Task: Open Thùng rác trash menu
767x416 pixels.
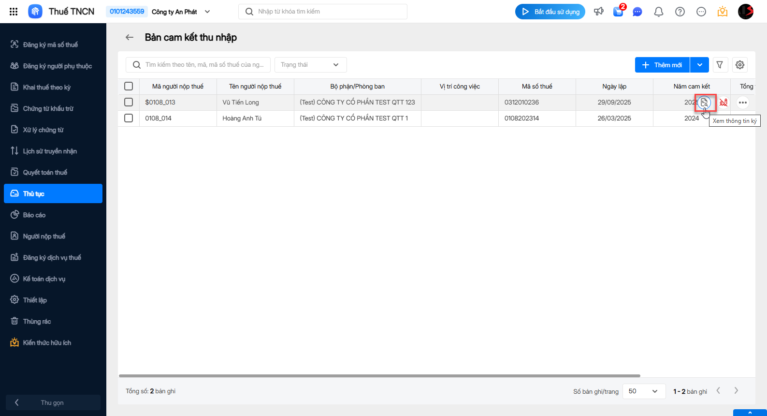Action: [x=53, y=321]
